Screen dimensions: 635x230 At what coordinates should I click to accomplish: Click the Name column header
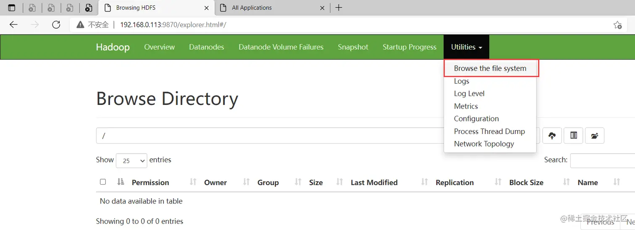coord(588,182)
